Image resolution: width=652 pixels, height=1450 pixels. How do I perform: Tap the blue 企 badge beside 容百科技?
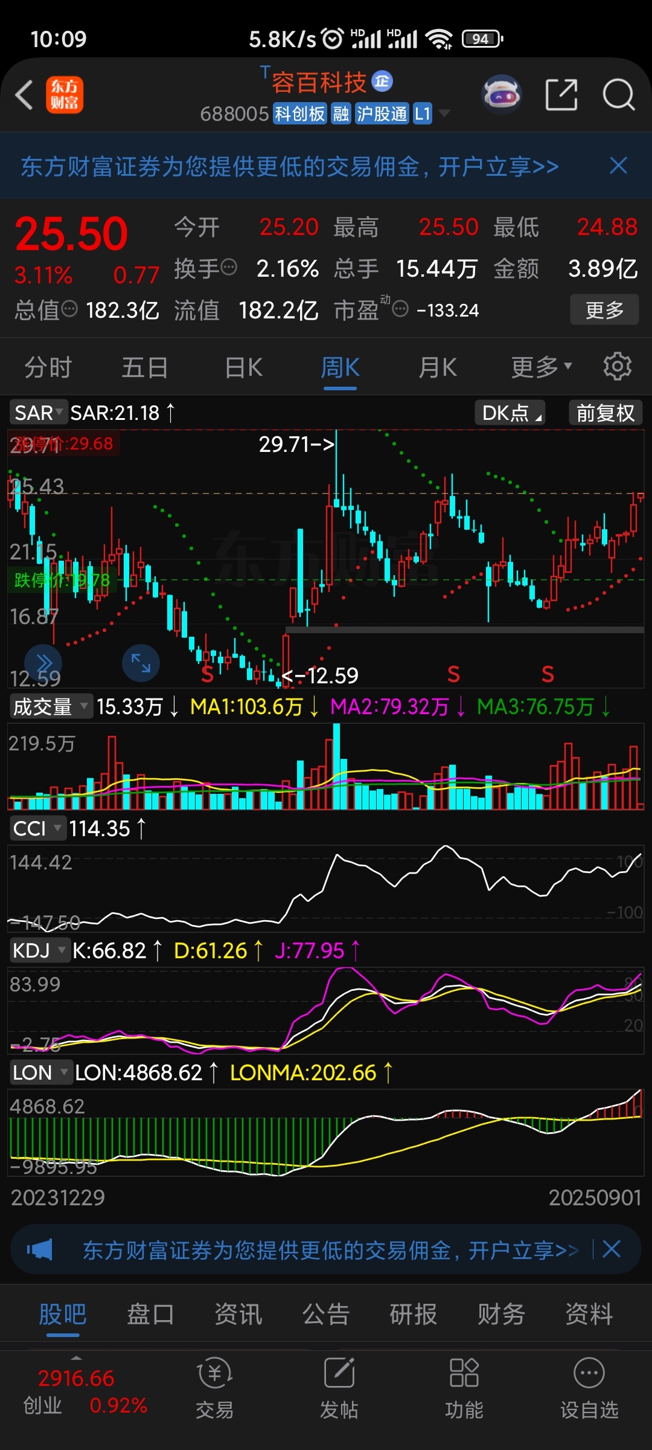click(382, 81)
